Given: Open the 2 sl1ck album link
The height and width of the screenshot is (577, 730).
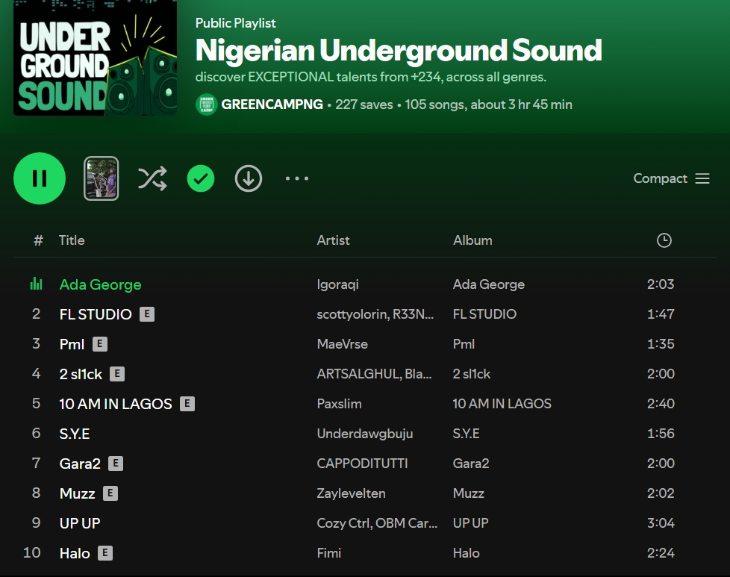Looking at the screenshot, I should 472,374.
